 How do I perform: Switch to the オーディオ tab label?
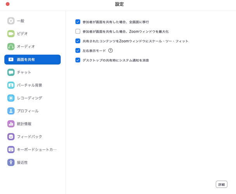click(x=26, y=47)
